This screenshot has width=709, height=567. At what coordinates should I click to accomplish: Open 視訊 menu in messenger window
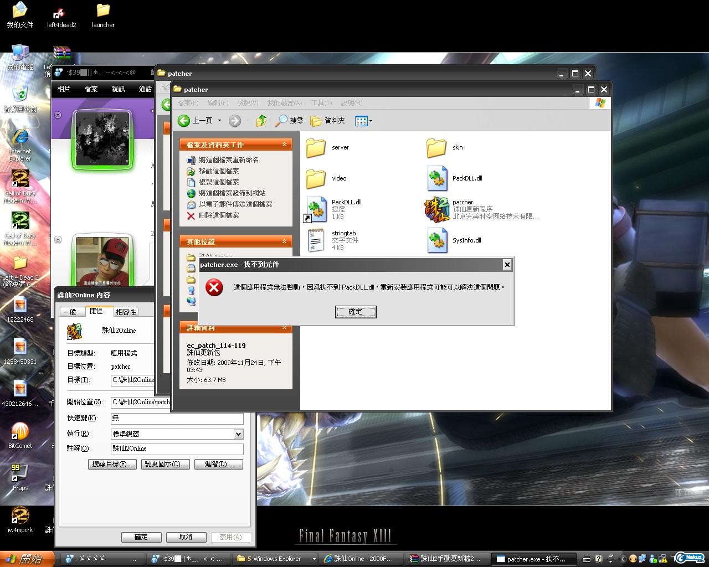118,89
